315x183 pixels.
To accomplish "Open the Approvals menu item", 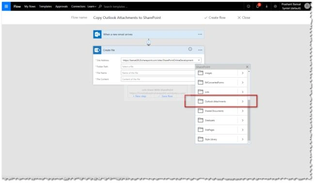I will pyautogui.click(x=62, y=6).
